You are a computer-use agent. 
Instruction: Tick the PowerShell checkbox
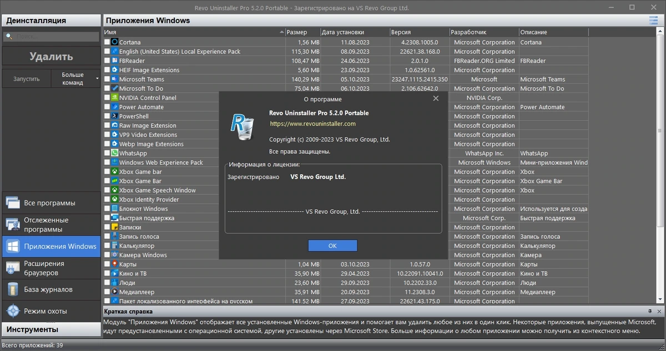point(107,116)
